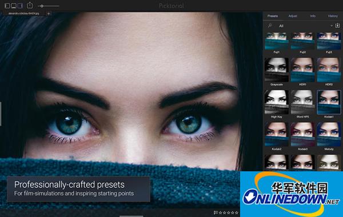
Task: Toggle the left sidebar layout icon
Action: click(7, 6)
